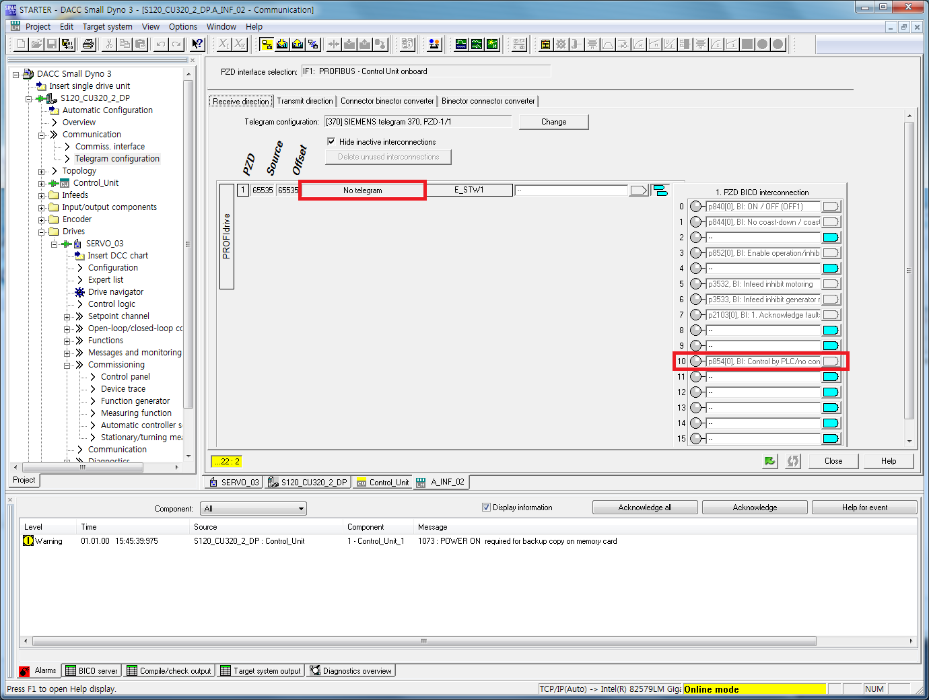The height and width of the screenshot is (700, 929).
Task: Click the cyan interconnect button for bit 15
Action: [831, 439]
